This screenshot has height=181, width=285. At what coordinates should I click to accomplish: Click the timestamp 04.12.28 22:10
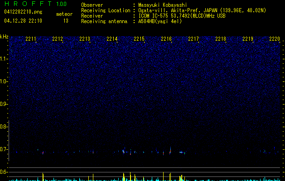tap(23, 21)
